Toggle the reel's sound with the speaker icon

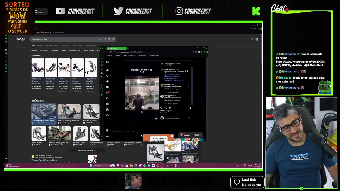(156, 118)
